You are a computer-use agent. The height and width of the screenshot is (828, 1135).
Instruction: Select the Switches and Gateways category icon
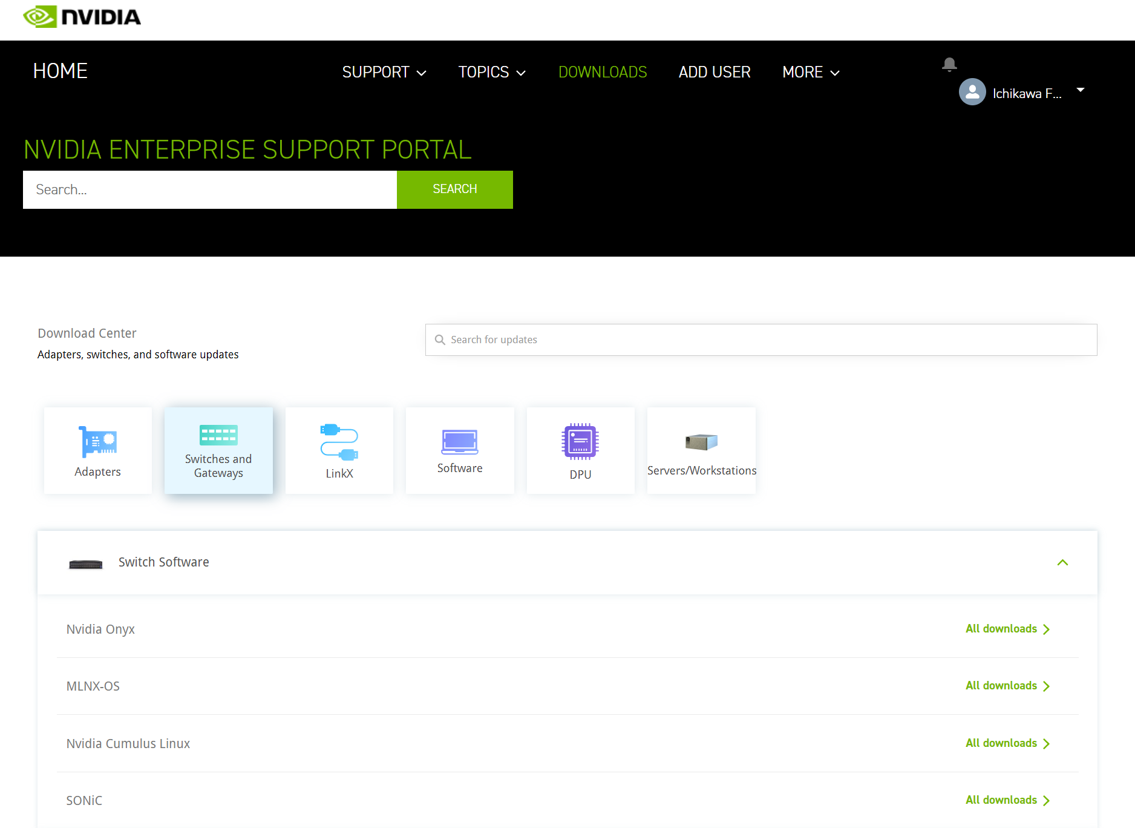(218, 450)
